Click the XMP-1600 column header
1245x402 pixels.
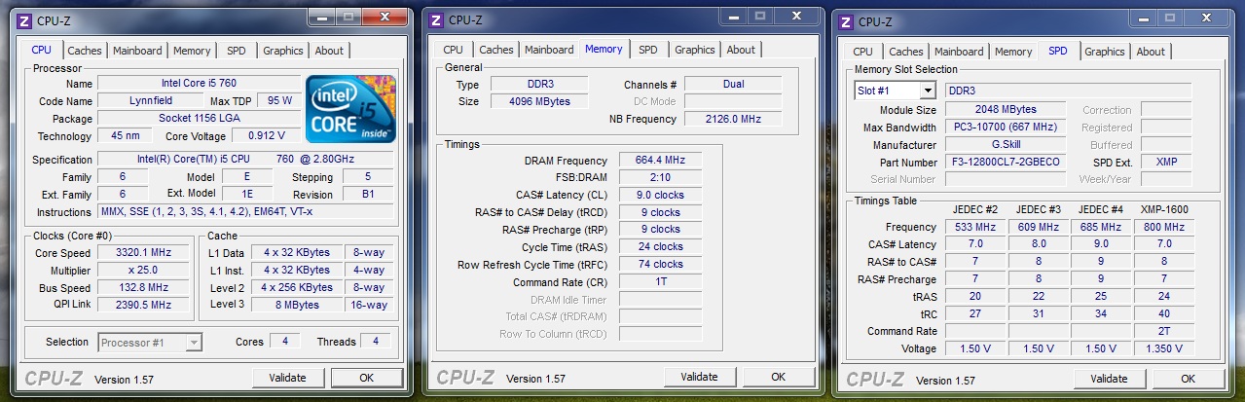pos(1162,209)
